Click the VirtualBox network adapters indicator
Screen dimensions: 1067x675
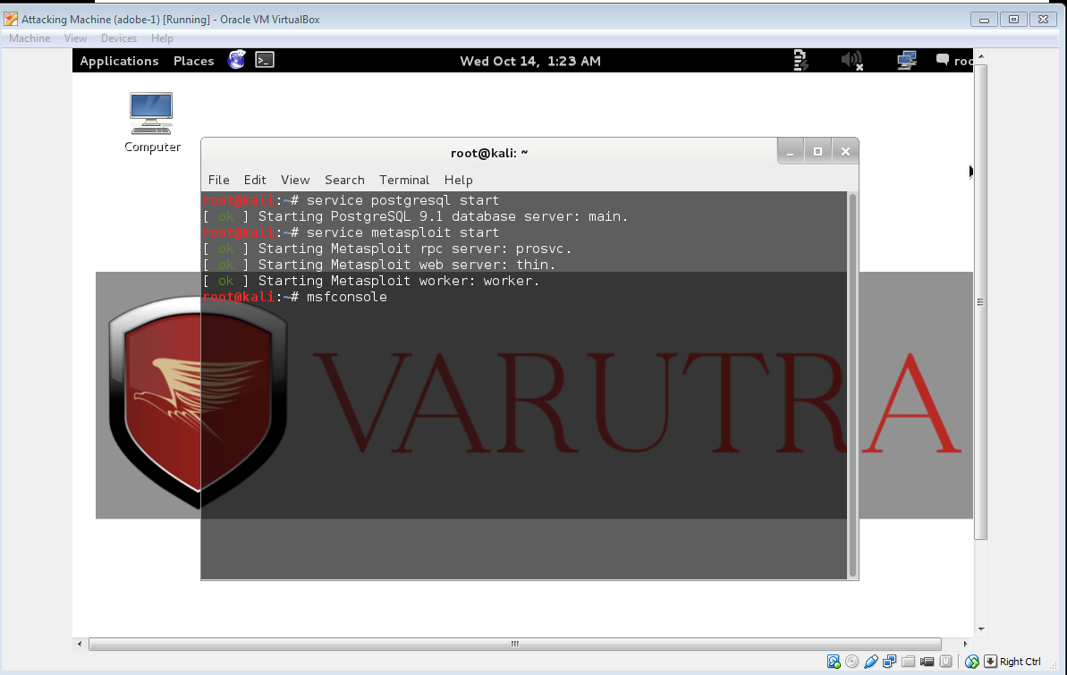[889, 662]
